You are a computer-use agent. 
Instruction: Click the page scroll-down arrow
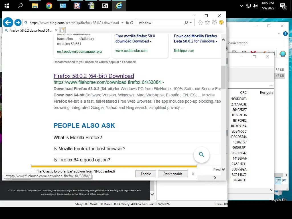tap(223, 169)
